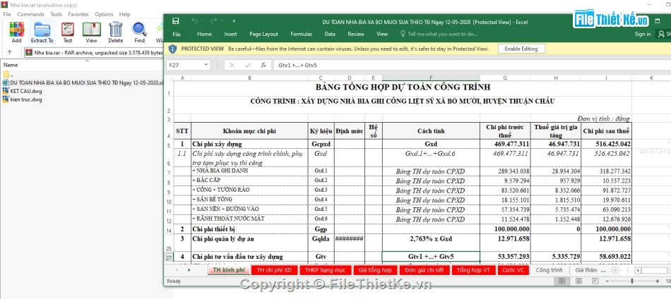Select Page Layout view icon in status bar
Screen dimensions: 671x299
point(578,281)
